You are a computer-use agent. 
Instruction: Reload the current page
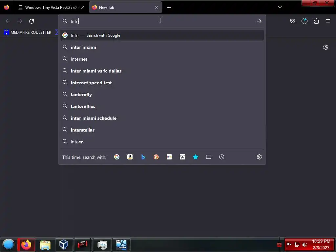click(31, 21)
